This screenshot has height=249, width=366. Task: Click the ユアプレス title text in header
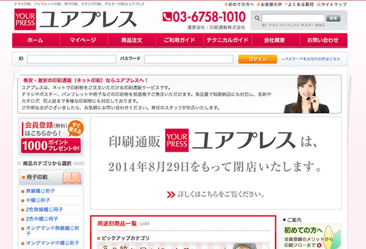tap(87, 19)
